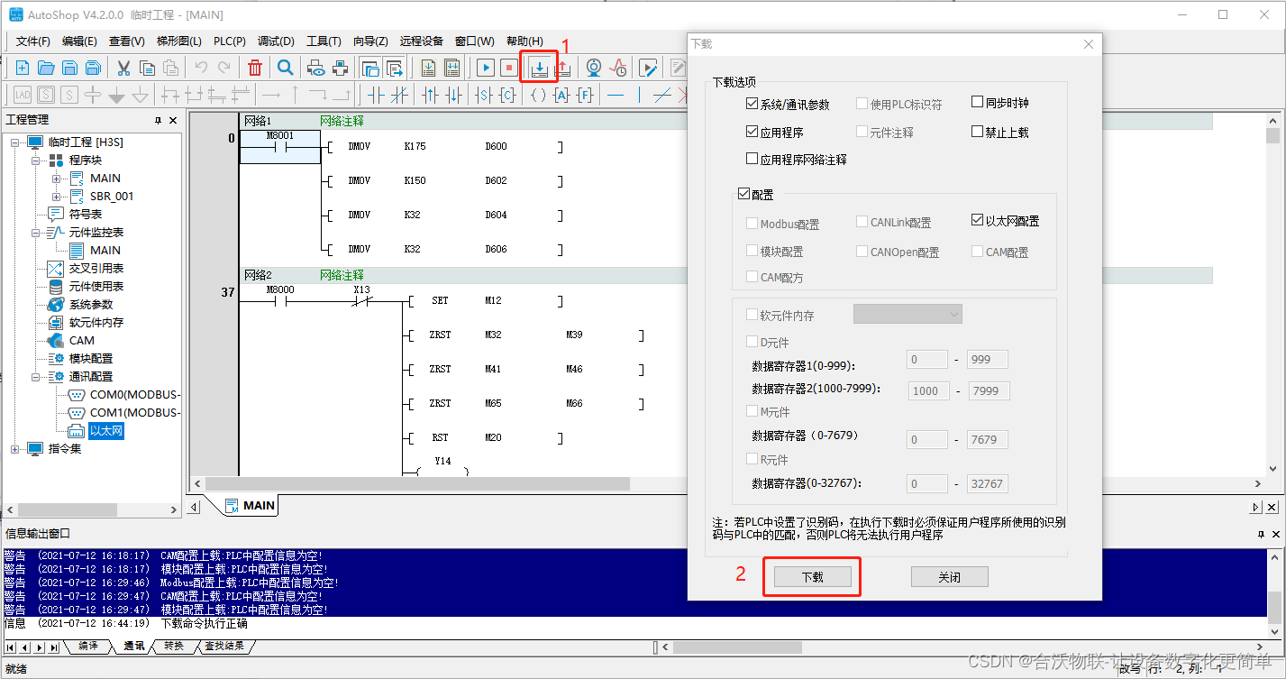Uncheck the 以太网配置 checkbox

click(x=978, y=220)
